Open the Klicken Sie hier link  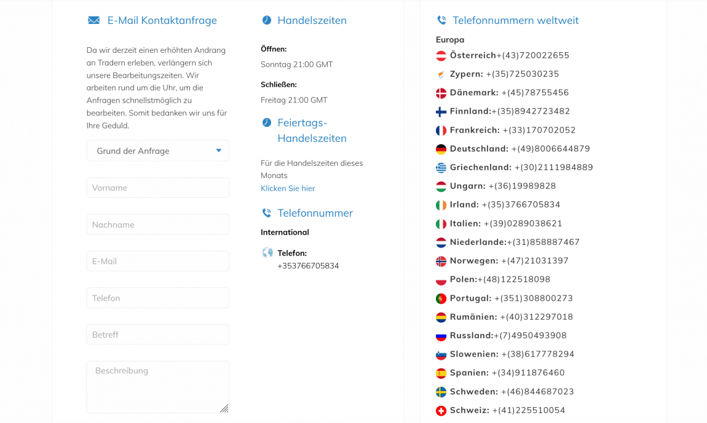[x=288, y=188]
